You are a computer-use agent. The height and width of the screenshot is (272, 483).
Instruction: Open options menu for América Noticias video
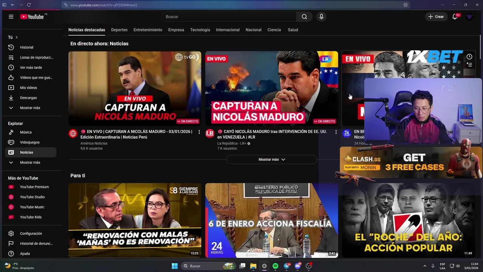[x=199, y=132]
